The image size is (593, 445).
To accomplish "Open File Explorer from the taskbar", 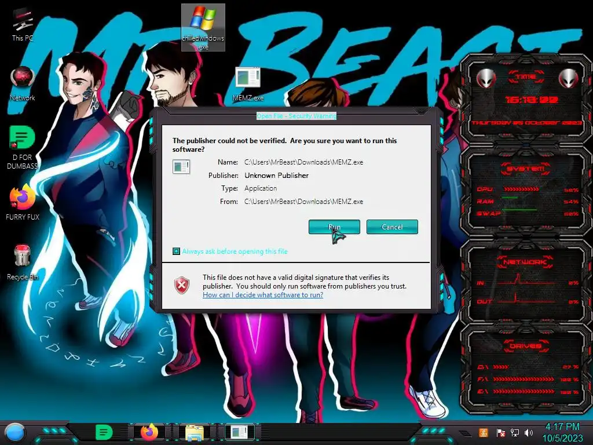I will (x=195, y=432).
